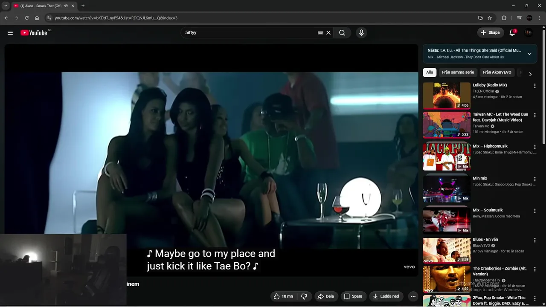The width and height of the screenshot is (546, 307).
Task: Open the YouTube hamburger guide menu
Action: pyautogui.click(x=10, y=33)
